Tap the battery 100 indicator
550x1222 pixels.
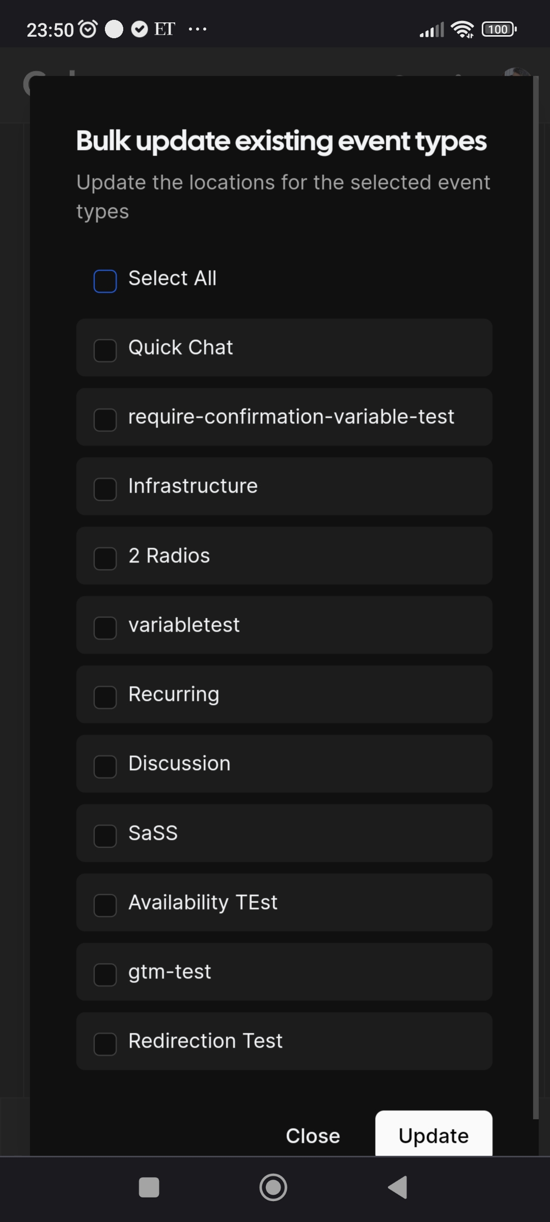click(x=498, y=29)
